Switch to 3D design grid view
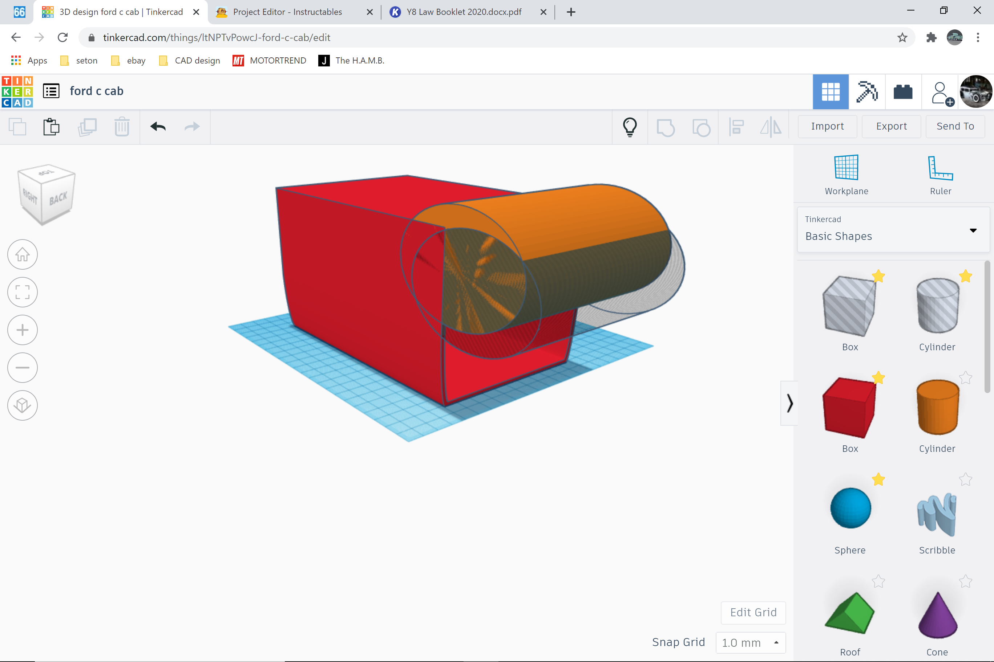994x662 pixels. click(831, 91)
